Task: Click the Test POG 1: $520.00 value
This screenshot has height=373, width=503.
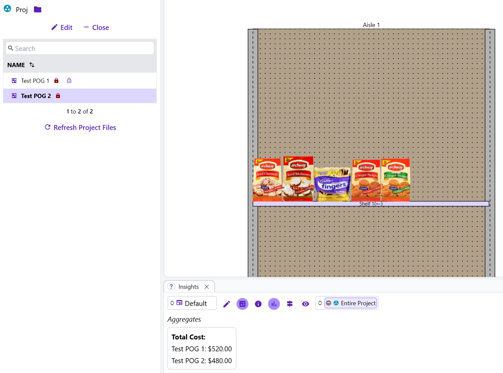Action: click(x=202, y=349)
